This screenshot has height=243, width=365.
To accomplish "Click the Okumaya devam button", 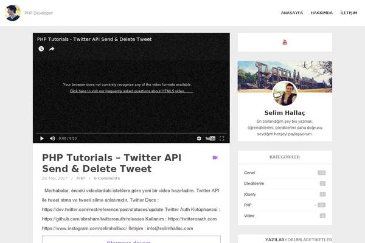I will [x=131, y=239].
